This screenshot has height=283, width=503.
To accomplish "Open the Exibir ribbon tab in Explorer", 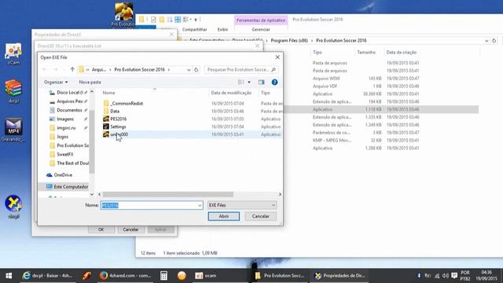I will (222, 30).
